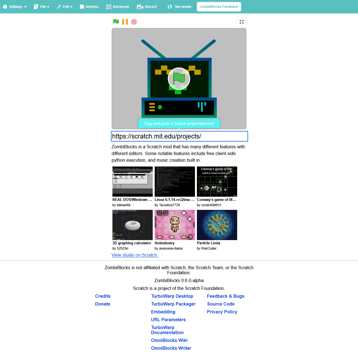Click the Record camera icon
Image resolution: width=358 pixels, height=359 pixels.
click(x=140, y=7)
